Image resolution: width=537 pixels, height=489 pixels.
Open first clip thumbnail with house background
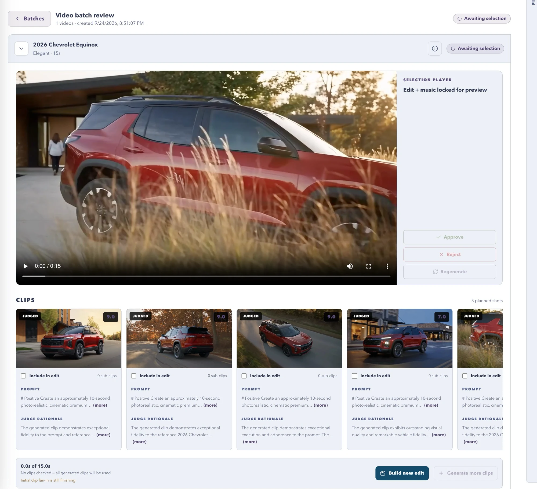click(x=69, y=338)
